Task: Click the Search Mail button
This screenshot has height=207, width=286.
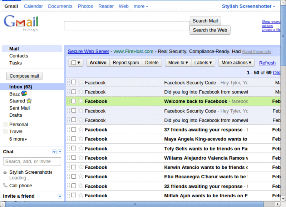Action: 205,21
